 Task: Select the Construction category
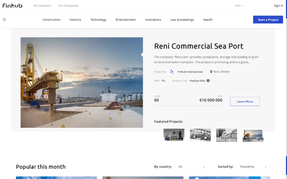(x=51, y=20)
